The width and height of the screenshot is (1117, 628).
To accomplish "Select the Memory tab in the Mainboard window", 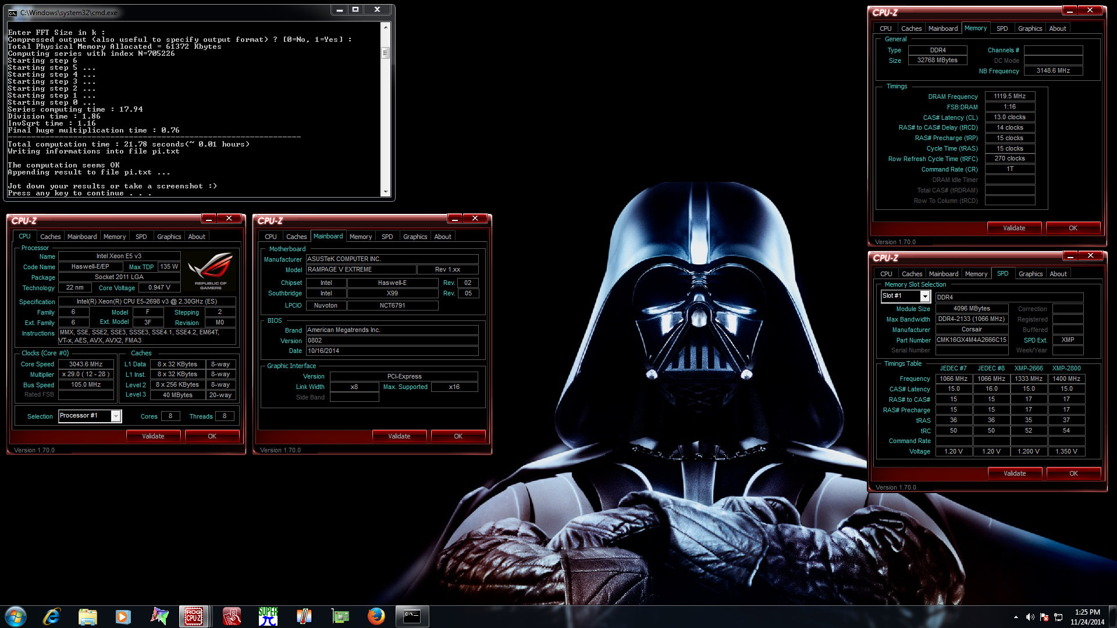I will (361, 237).
